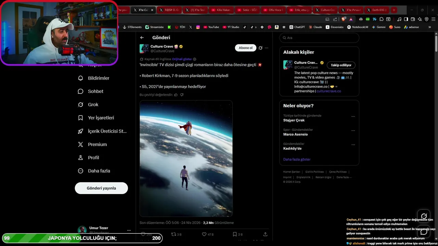Open options for Stajyer Çırak trend
The width and height of the screenshot is (438, 246).
tap(353, 117)
